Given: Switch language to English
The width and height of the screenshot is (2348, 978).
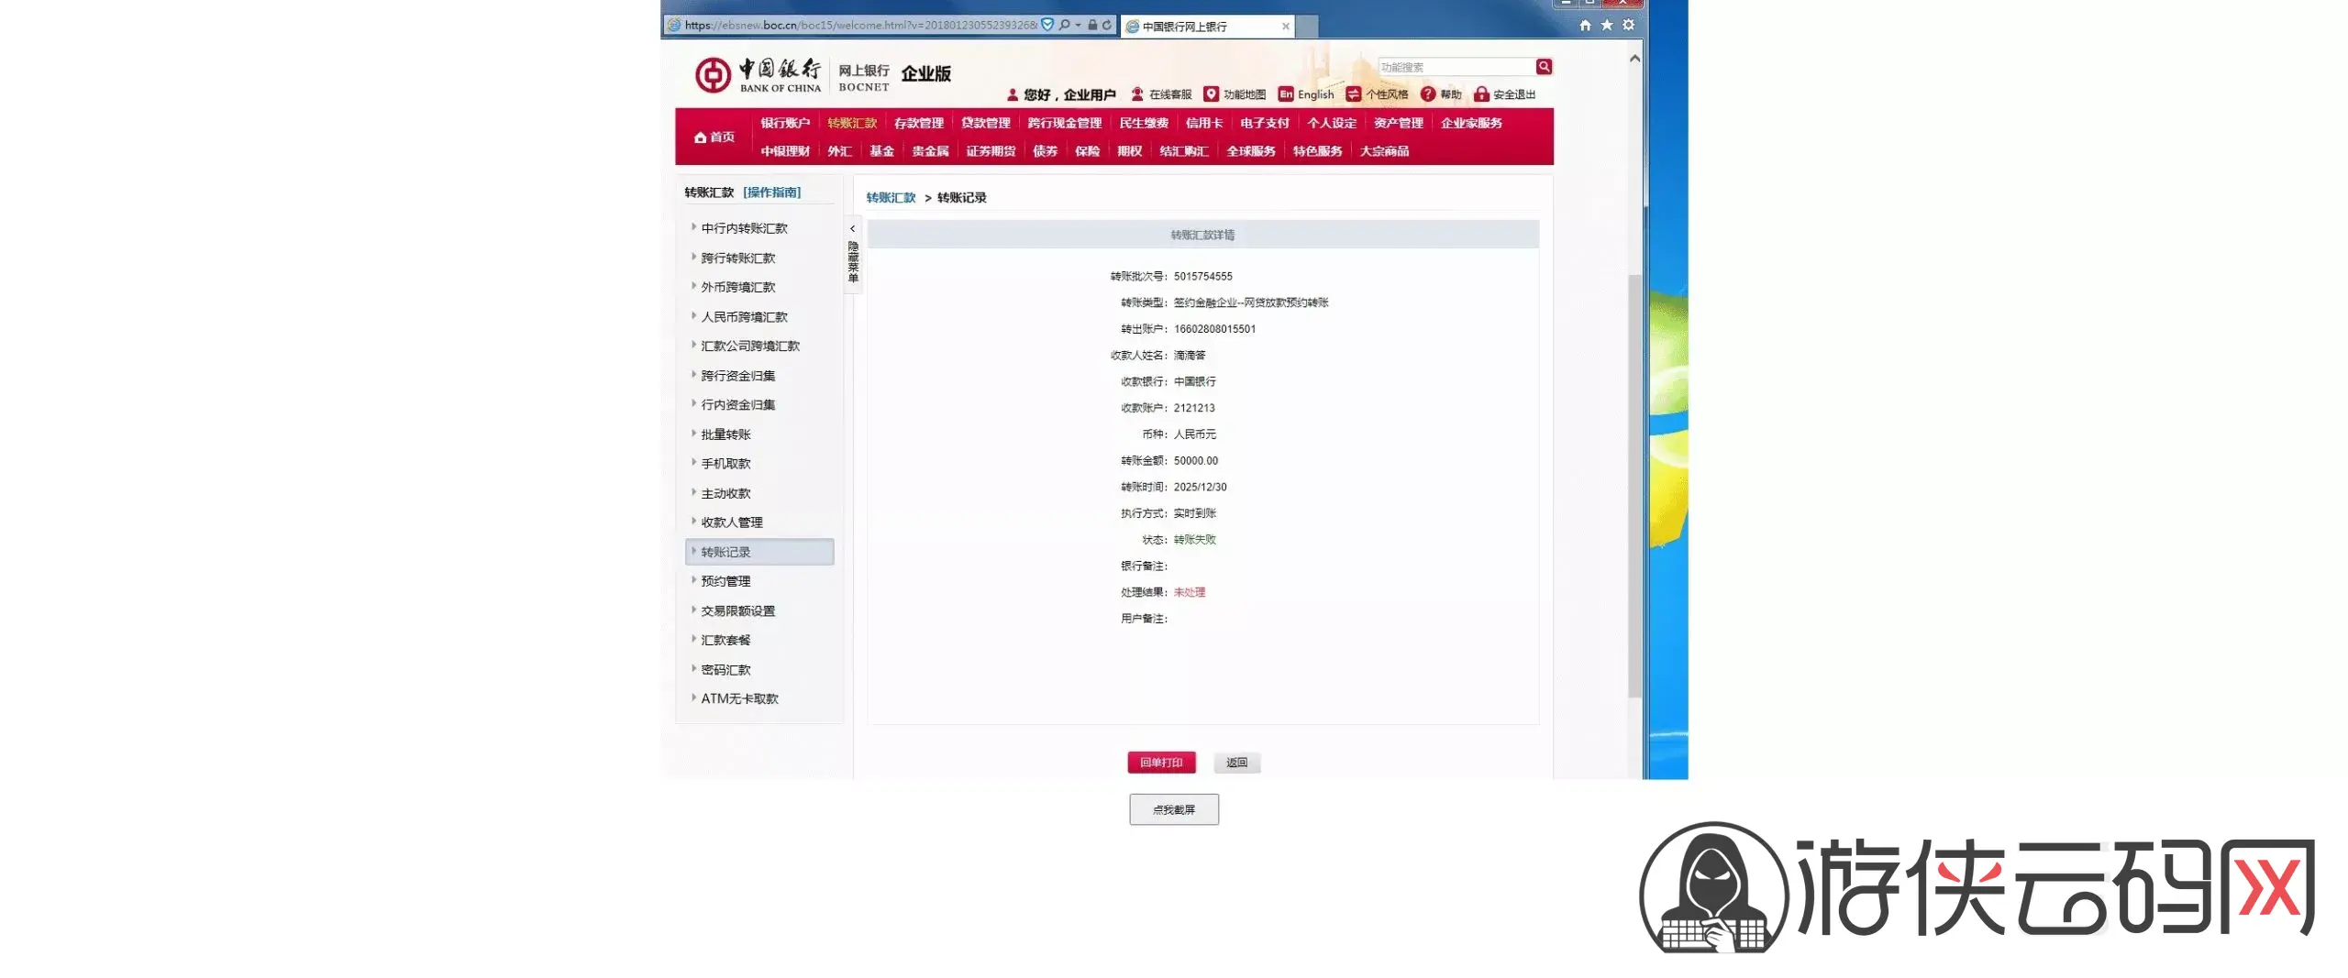Looking at the screenshot, I should 1306,94.
